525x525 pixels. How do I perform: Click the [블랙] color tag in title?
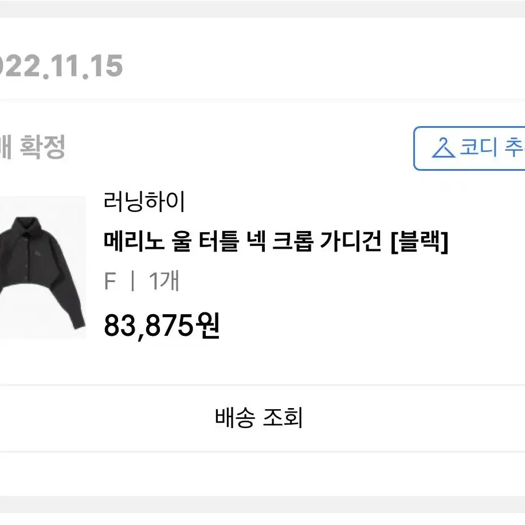click(419, 242)
